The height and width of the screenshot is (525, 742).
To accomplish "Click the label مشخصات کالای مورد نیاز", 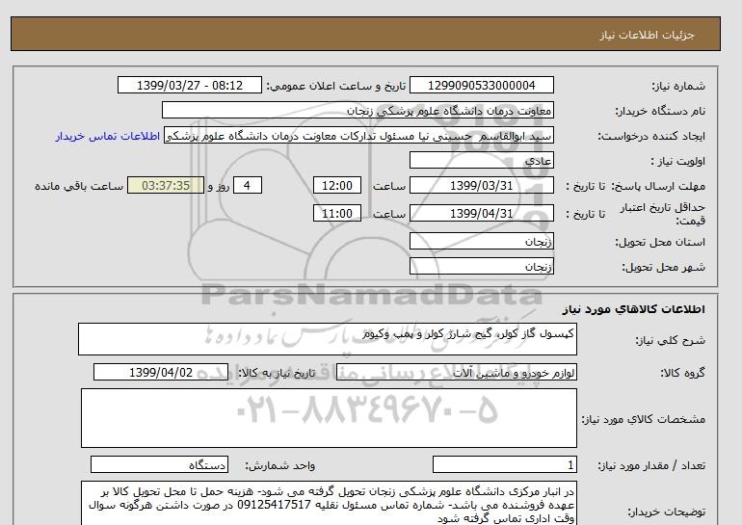I will pyautogui.click(x=643, y=419).
